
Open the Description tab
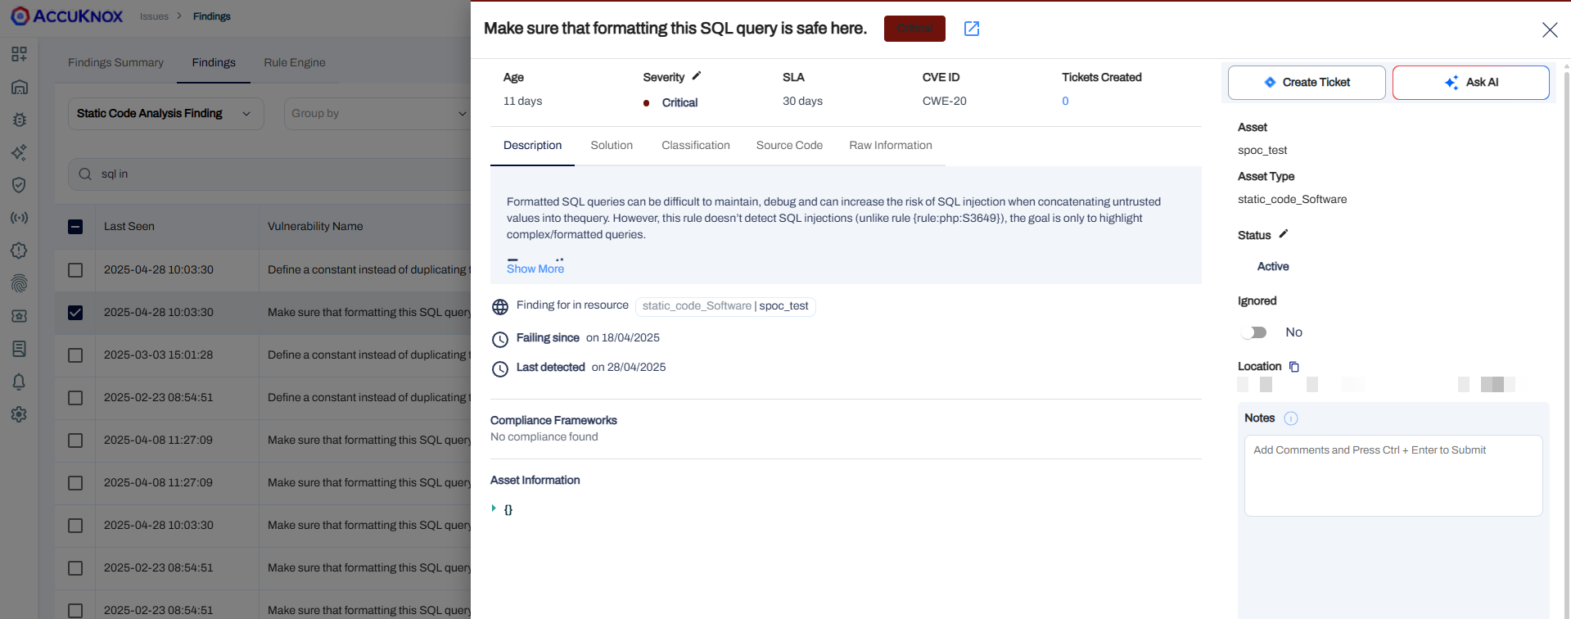click(532, 145)
